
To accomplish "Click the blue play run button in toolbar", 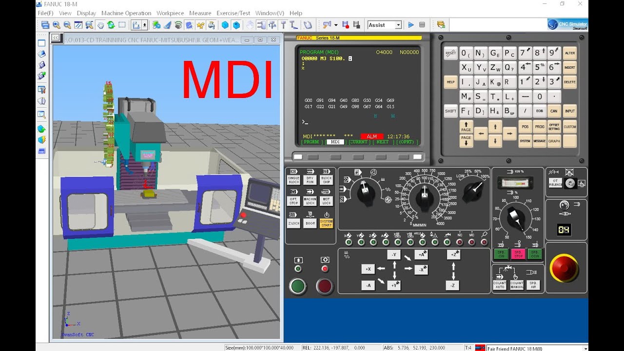I will click(411, 25).
